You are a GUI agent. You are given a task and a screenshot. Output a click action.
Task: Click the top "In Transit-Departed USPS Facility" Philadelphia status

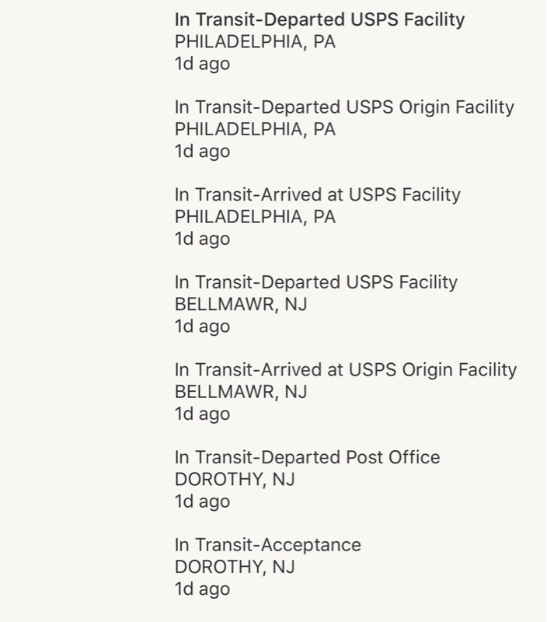point(319,19)
